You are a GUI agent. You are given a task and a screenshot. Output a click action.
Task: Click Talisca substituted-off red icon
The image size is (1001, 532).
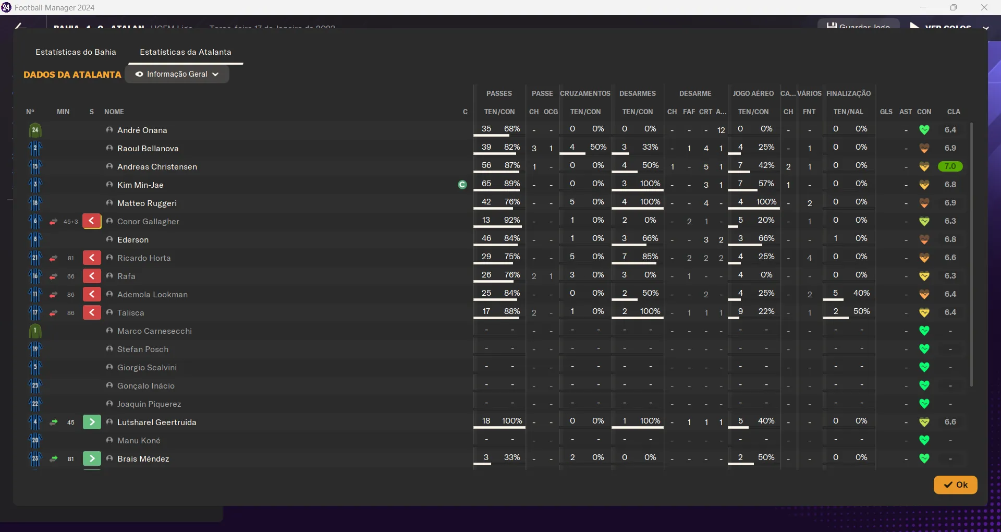[92, 312]
